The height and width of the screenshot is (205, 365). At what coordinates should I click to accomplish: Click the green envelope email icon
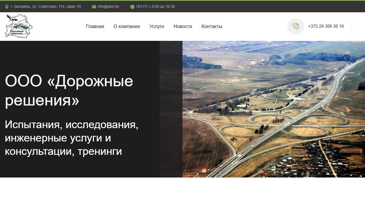coord(94,7)
